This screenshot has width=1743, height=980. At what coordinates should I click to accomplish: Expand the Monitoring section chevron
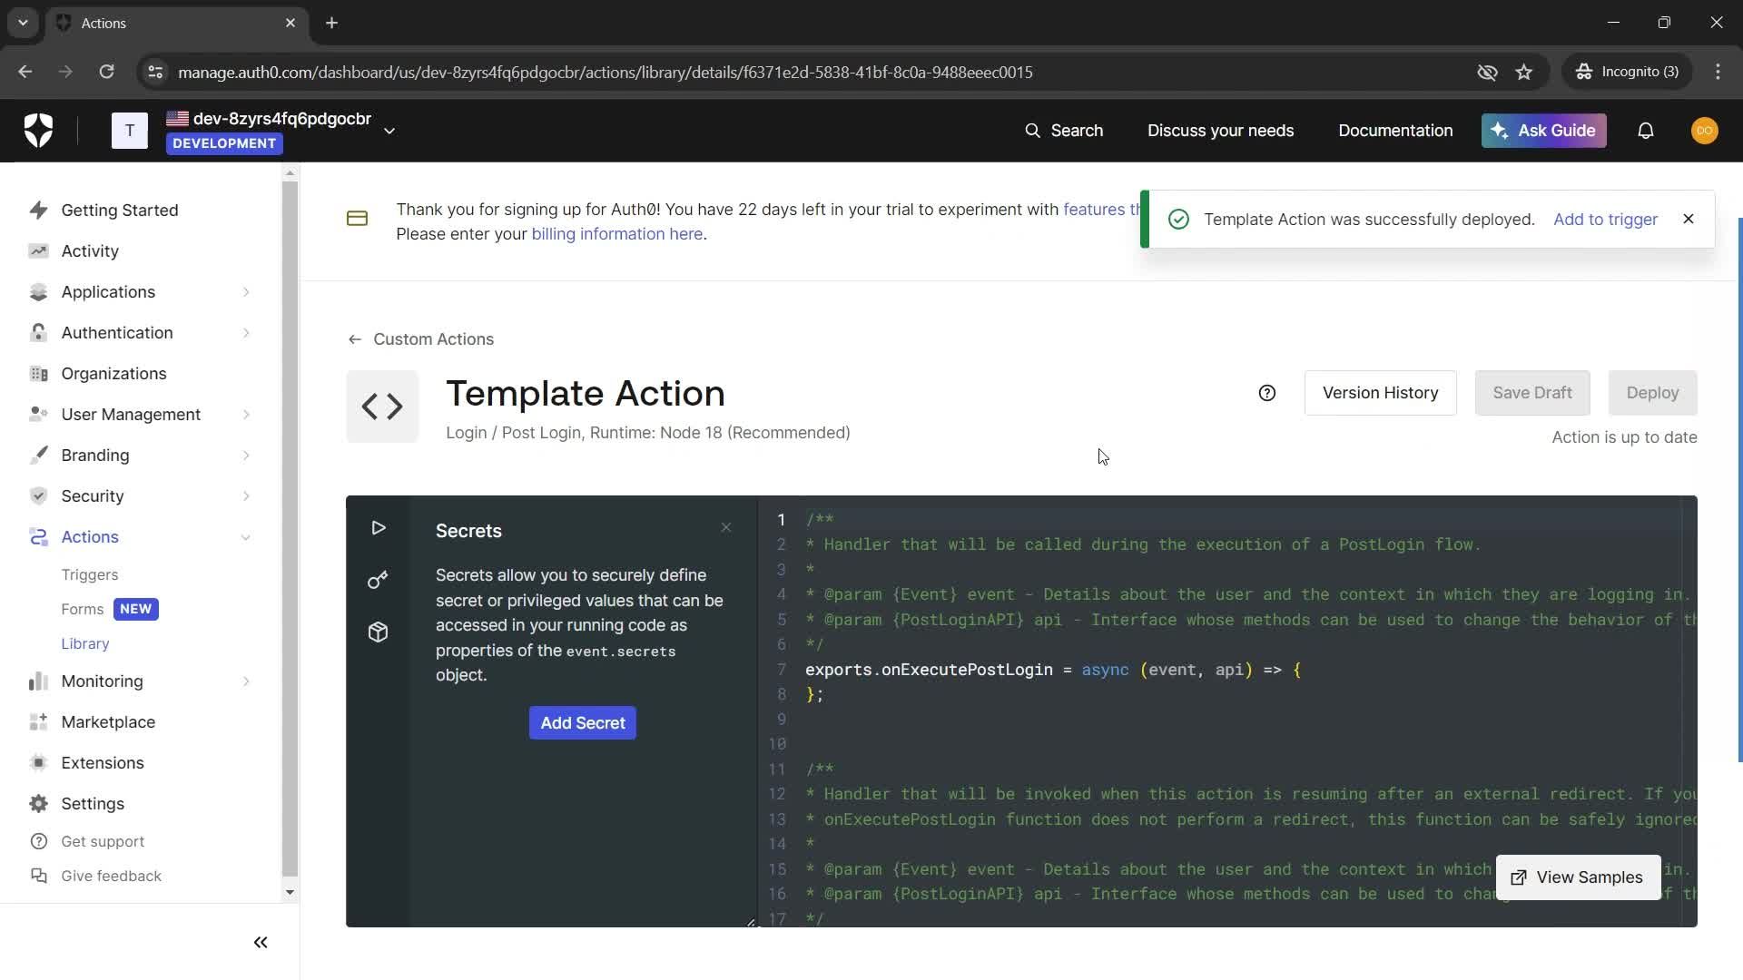point(246,681)
